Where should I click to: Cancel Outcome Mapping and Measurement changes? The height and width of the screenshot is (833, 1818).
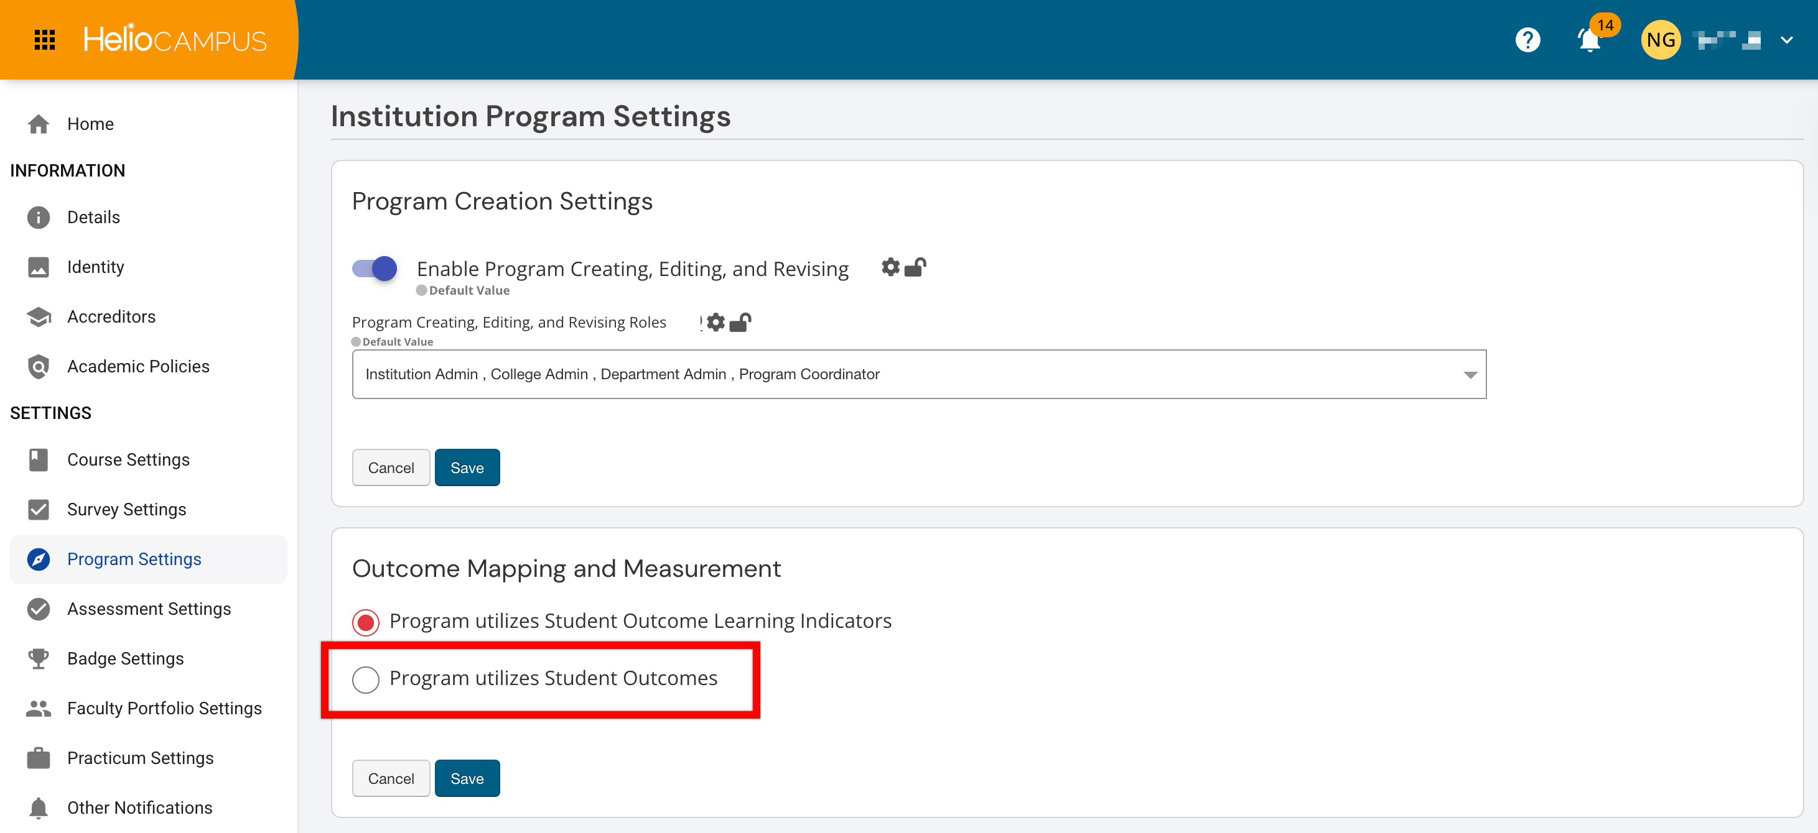(x=390, y=779)
